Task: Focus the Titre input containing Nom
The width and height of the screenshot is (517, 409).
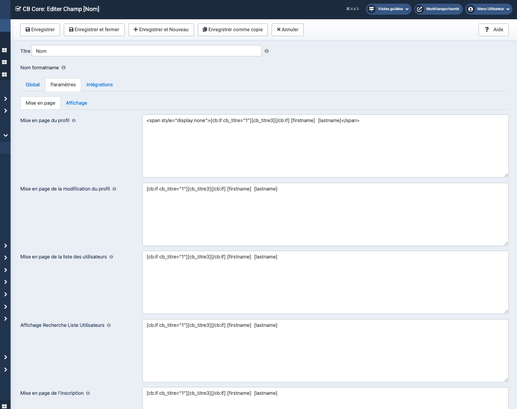Action: [x=147, y=51]
